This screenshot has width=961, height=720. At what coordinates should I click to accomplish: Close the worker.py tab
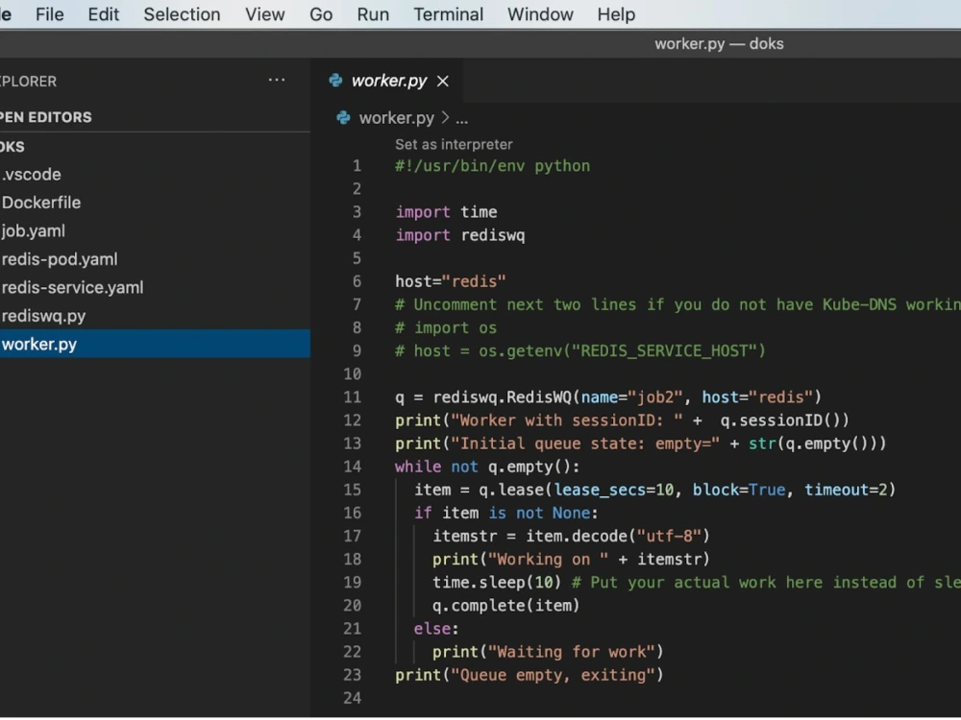[x=442, y=81]
